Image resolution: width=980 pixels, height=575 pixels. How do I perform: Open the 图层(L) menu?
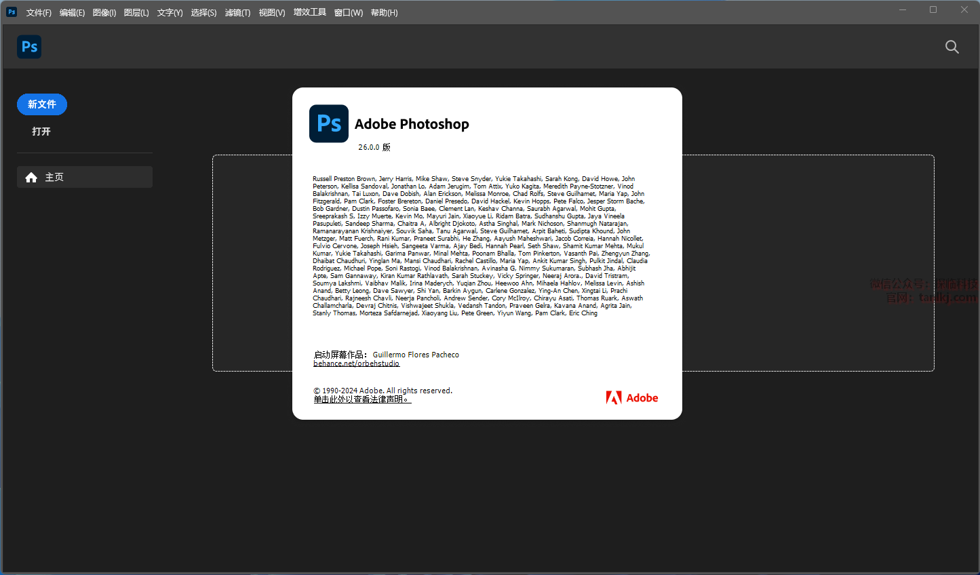point(136,13)
